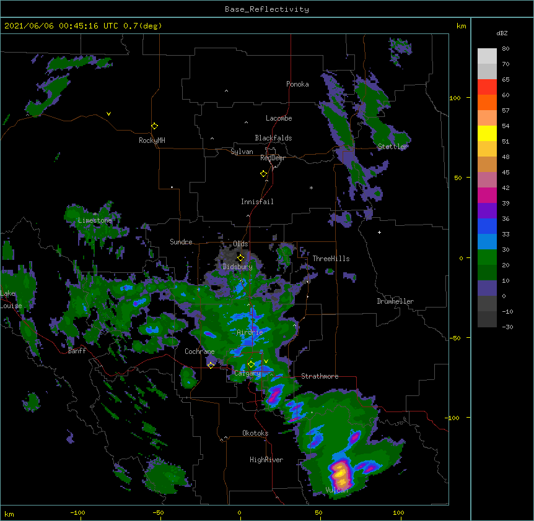Click the Sundre town label
This screenshot has height=521, width=534.
(x=181, y=242)
